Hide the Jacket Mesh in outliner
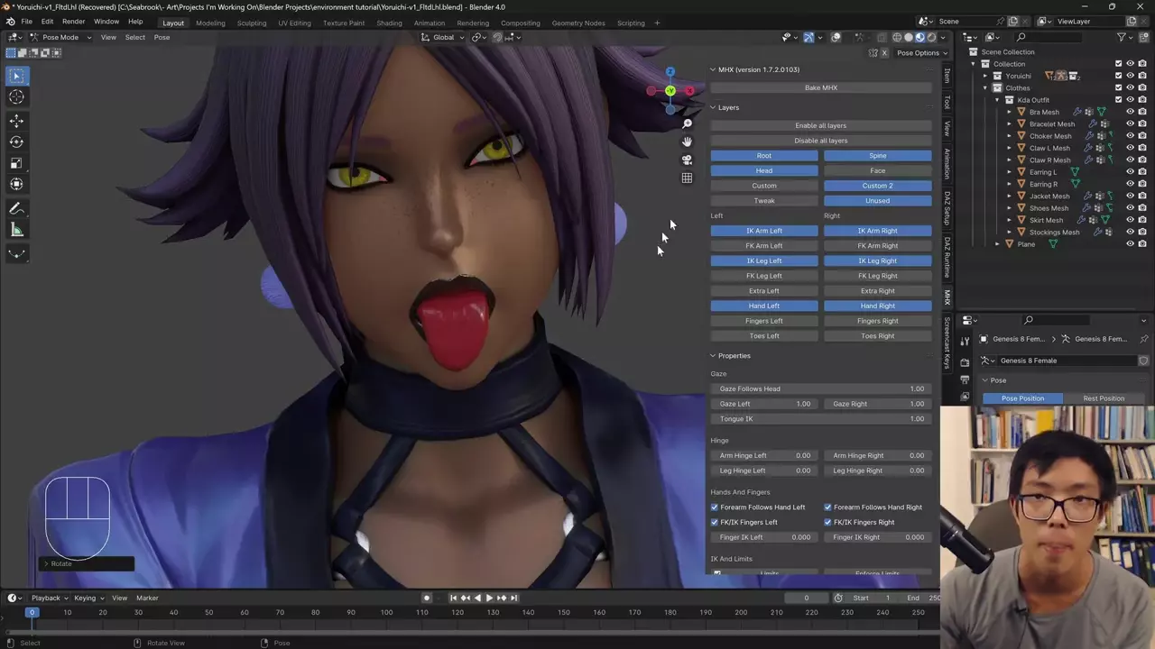The width and height of the screenshot is (1155, 649). pyautogui.click(x=1130, y=197)
